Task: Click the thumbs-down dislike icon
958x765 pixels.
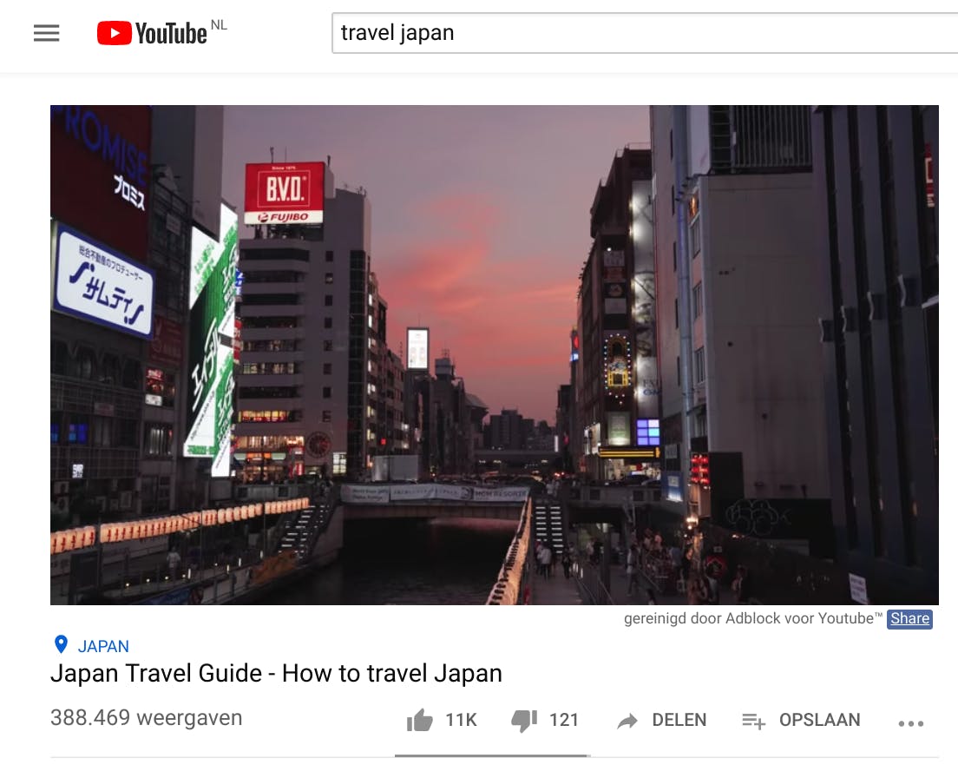Action: 524,721
